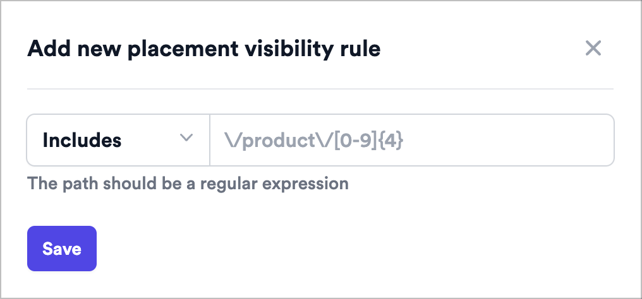Submit the rule with Save
Image resolution: width=642 pixels, height=299 pixels.
pos(62,249)
